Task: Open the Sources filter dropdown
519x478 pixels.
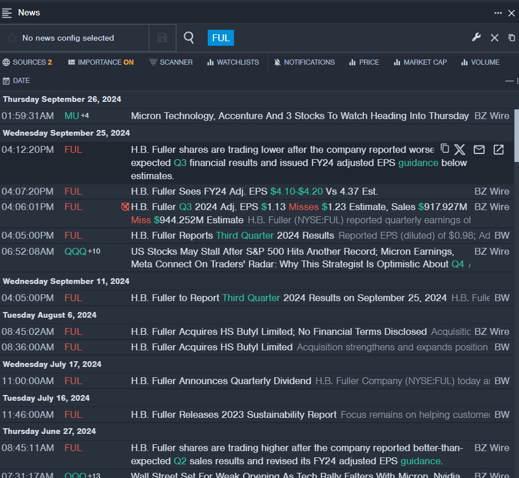Action: click(27, 62)
